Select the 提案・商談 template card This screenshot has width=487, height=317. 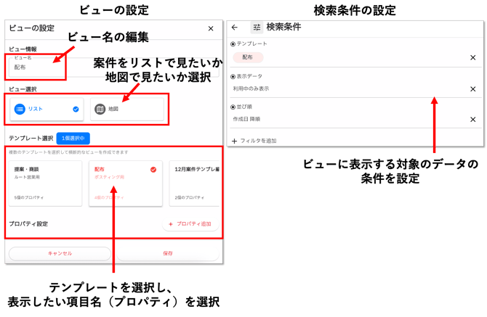[x=45, y=183]
